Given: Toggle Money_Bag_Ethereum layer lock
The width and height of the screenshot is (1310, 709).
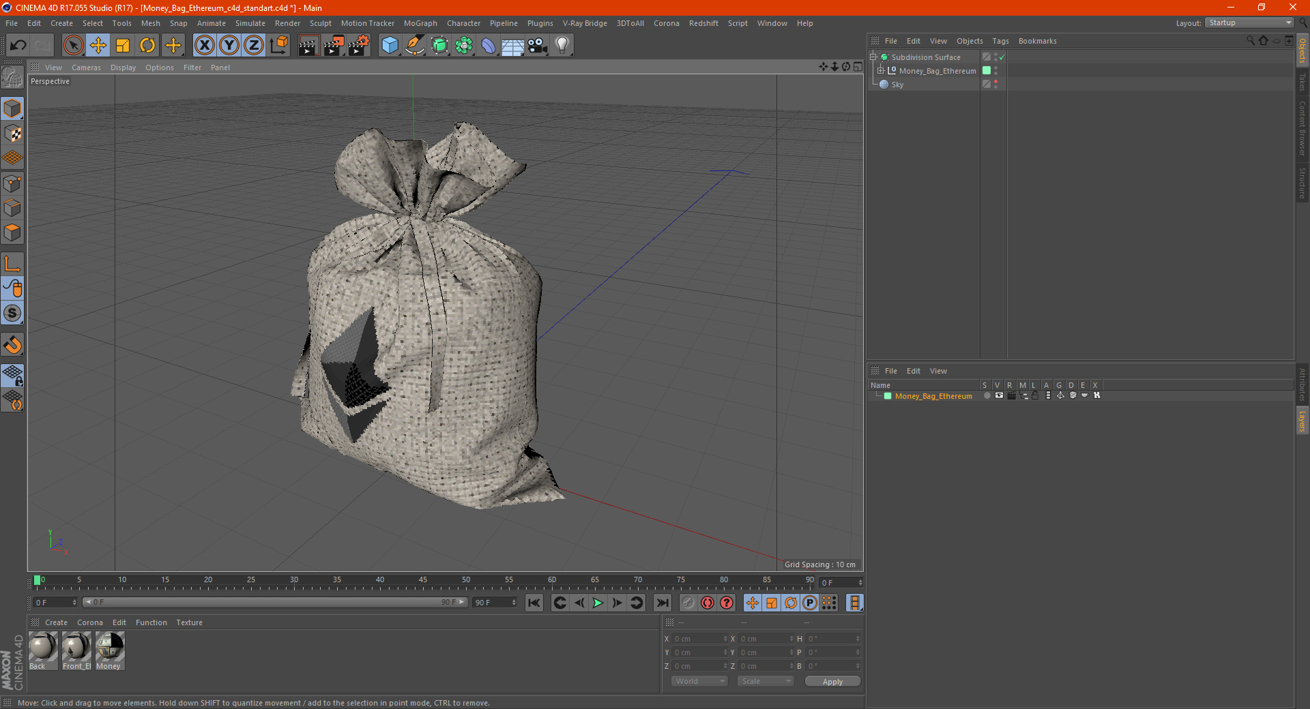Looking at the screenshot, I should [1036, 395].
